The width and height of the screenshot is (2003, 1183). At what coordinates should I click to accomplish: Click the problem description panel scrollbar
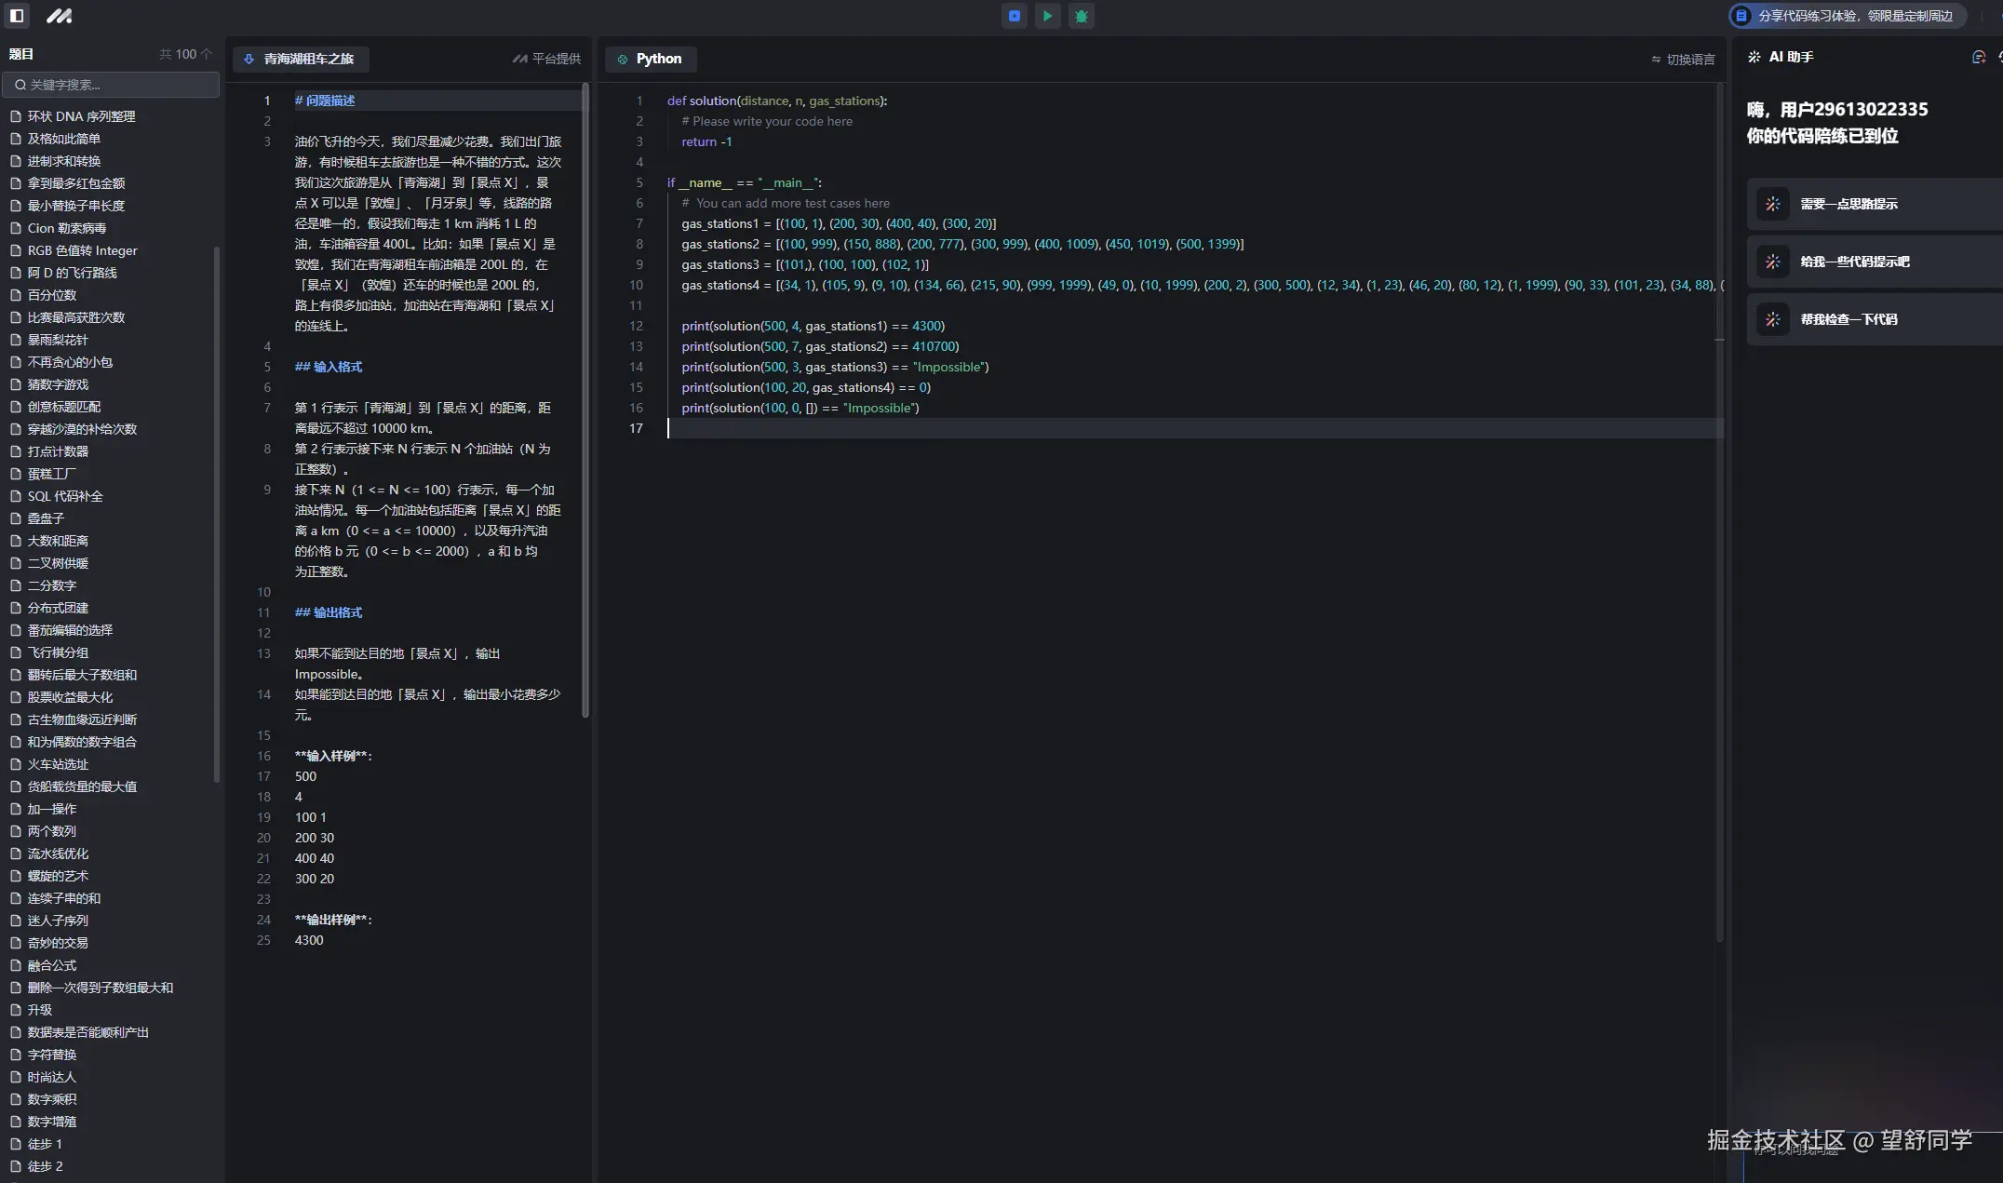[585, 400]
